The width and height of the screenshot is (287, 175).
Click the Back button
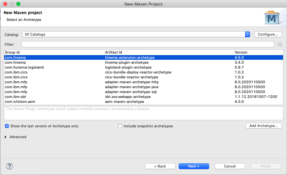coord(160,166)
